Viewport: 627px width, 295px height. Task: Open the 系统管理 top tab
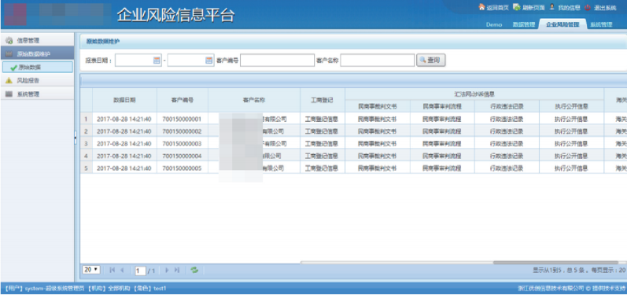click(x=601, y=24)
